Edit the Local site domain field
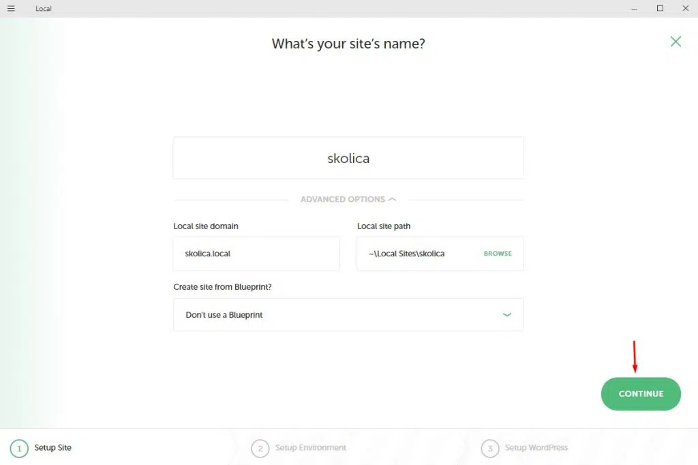 [x=256, y=254]
